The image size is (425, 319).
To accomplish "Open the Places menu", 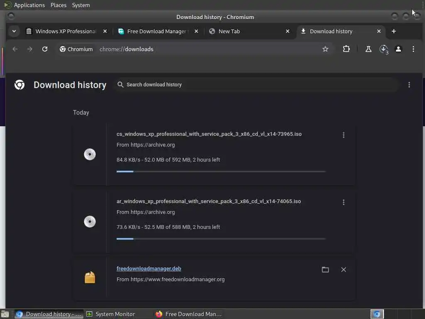I will pyautogui.click(x=58, y=5).
